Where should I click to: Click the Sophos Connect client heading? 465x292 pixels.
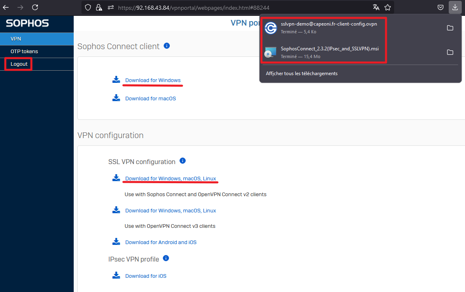tap(118, 46)
